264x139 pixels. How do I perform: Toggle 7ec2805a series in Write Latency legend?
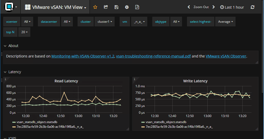click(x=179, y=127)
